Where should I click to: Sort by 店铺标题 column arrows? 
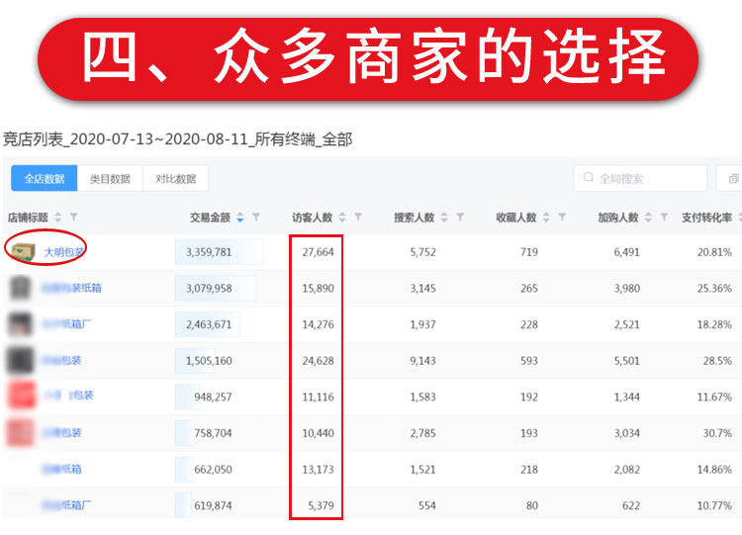coord(57,218)
